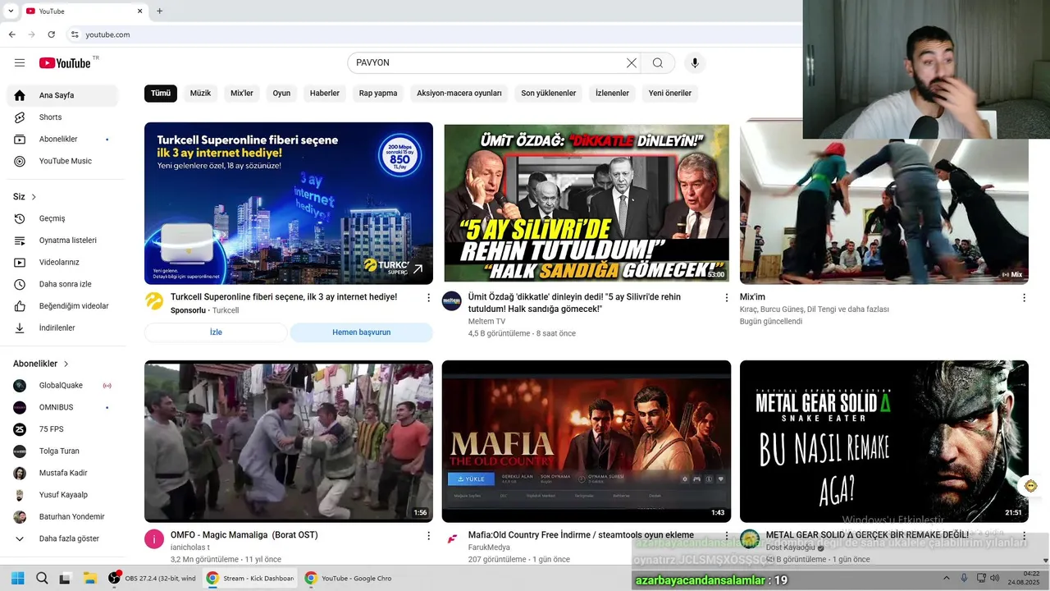Screen dimensions: 1050x591
Task: Expand the Abonelikler section chevron
Action: tap(66, 364)
